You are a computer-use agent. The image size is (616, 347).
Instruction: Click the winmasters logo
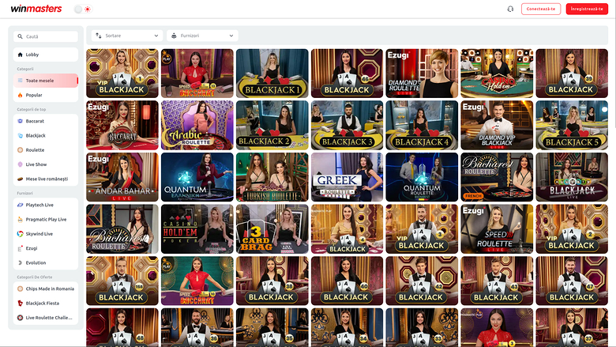pos(36,9)
